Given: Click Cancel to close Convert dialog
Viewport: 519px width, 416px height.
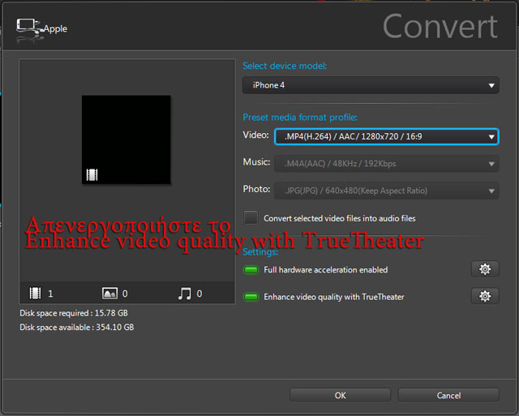Looking at the screenshot, I should point(448,395).
